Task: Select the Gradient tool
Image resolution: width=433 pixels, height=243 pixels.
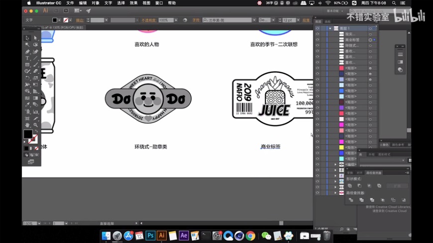Action: (x=35, y=98)
